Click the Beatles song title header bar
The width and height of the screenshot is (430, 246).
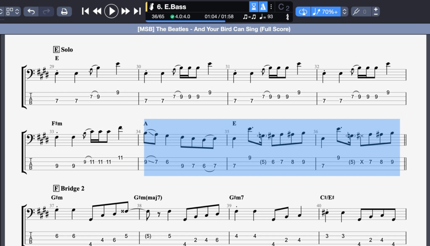(x=215, y=29)
